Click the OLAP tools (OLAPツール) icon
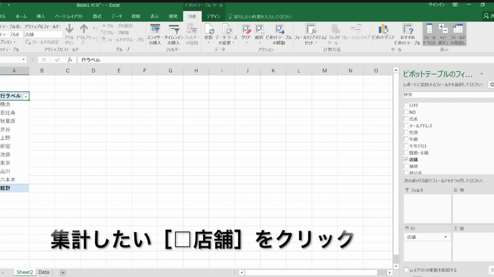This screenshot has width=494, height=277. pos(335,30)
